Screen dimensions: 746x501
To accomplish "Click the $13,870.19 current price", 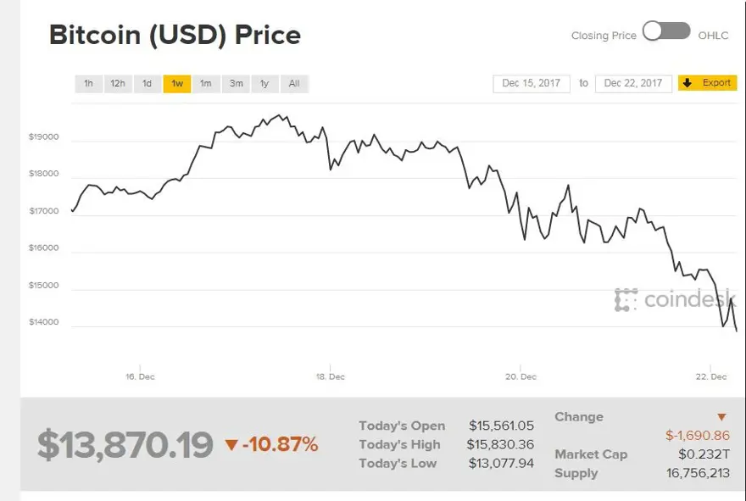I will (125, 445).
